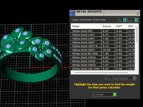Close the Metal Weights panel
The image size is (143, 107).
coord(137,12)
